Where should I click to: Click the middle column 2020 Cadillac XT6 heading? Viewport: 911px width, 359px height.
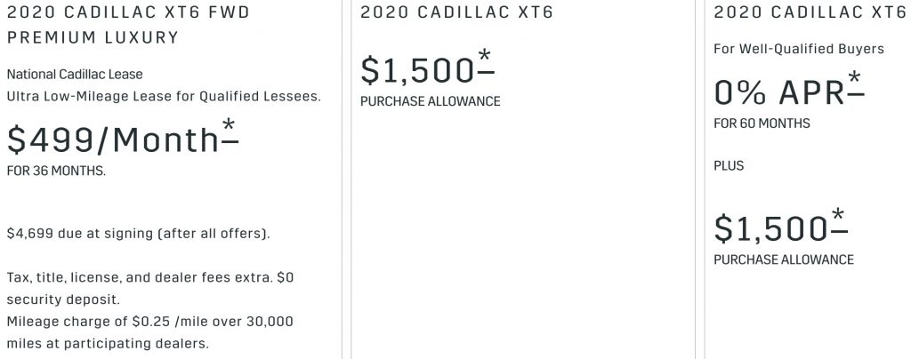tap(457, 12)
